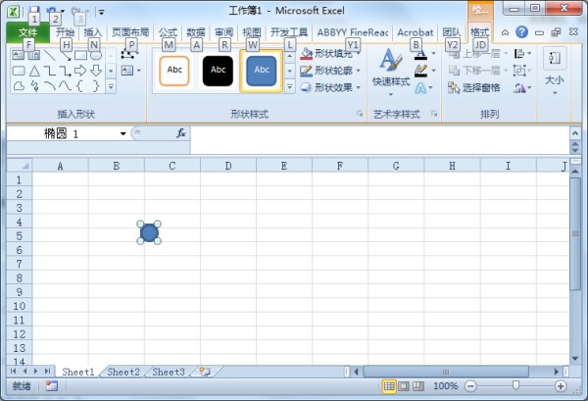
Task: Switch to the Home (开始) tab
Action: point(65,32)
